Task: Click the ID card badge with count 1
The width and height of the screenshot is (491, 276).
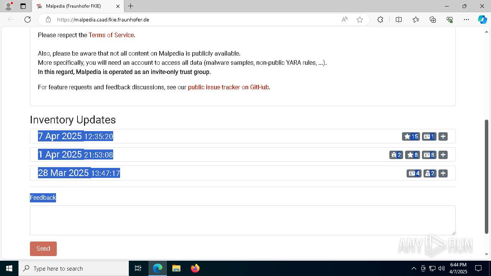Action: tap(429, 136)
